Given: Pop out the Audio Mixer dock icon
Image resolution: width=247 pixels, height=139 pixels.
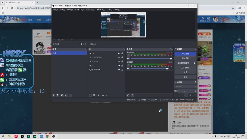Looking at the screenshot, I should (172, 49).
